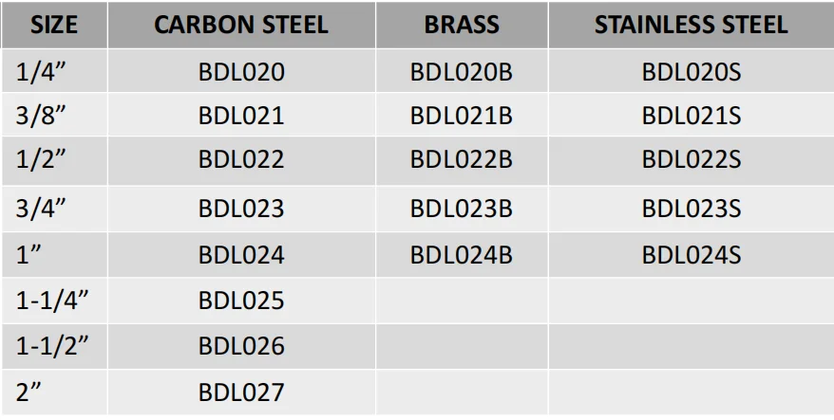Viewport: 834px width, 420px height.
Task: Click part number BDL023B
Action: (462, 209)
